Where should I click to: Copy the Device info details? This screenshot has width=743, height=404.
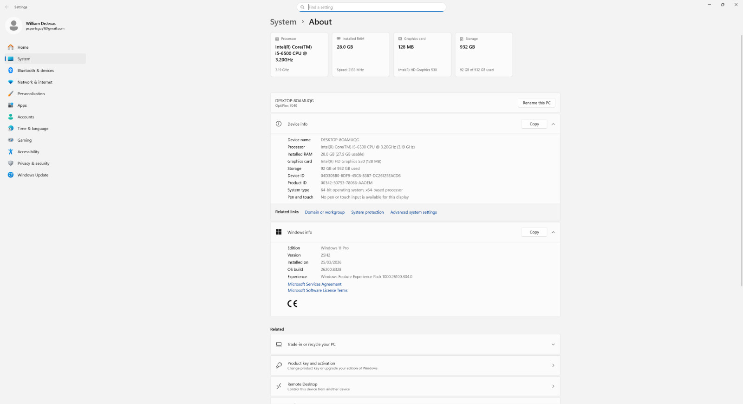(x=534, y=124)
